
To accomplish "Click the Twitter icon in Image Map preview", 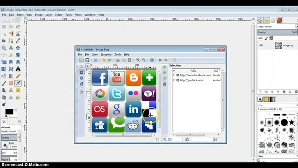I will [x=117, y=93].
